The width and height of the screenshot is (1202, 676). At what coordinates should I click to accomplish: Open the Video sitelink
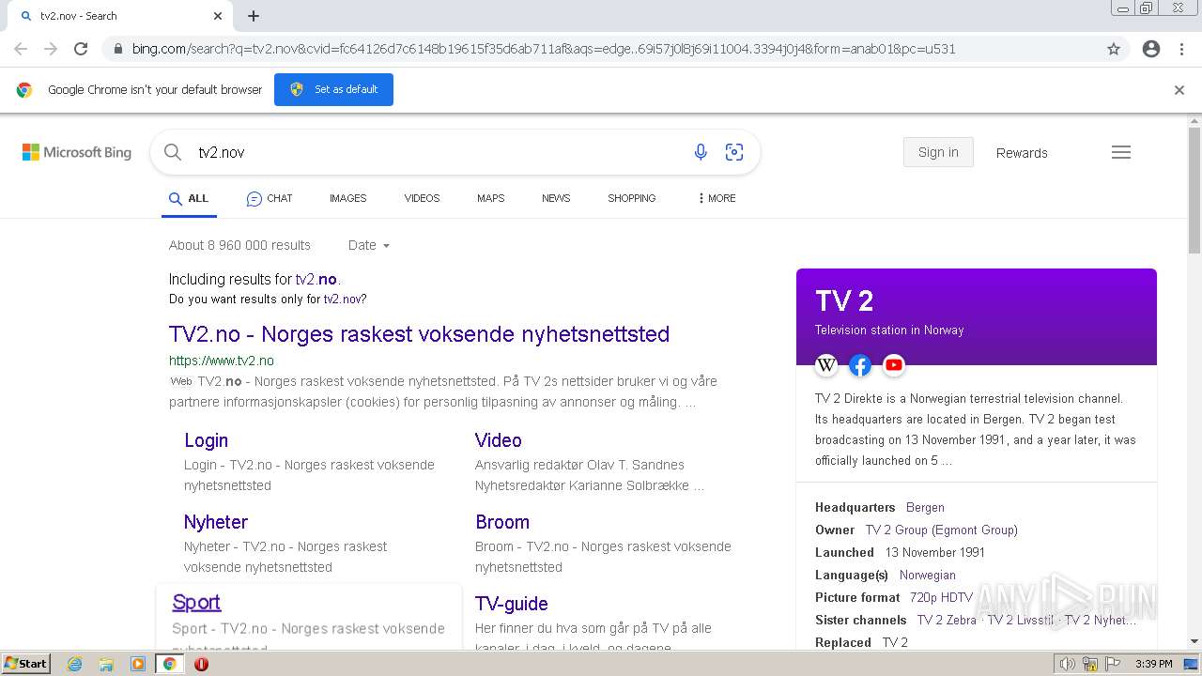(x=499, y=440)
